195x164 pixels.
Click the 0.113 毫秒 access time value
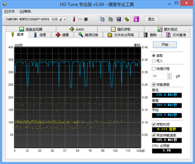[167, 129]
